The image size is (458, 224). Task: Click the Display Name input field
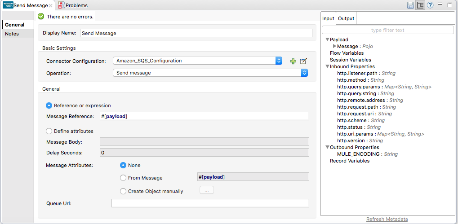(196, 33)
